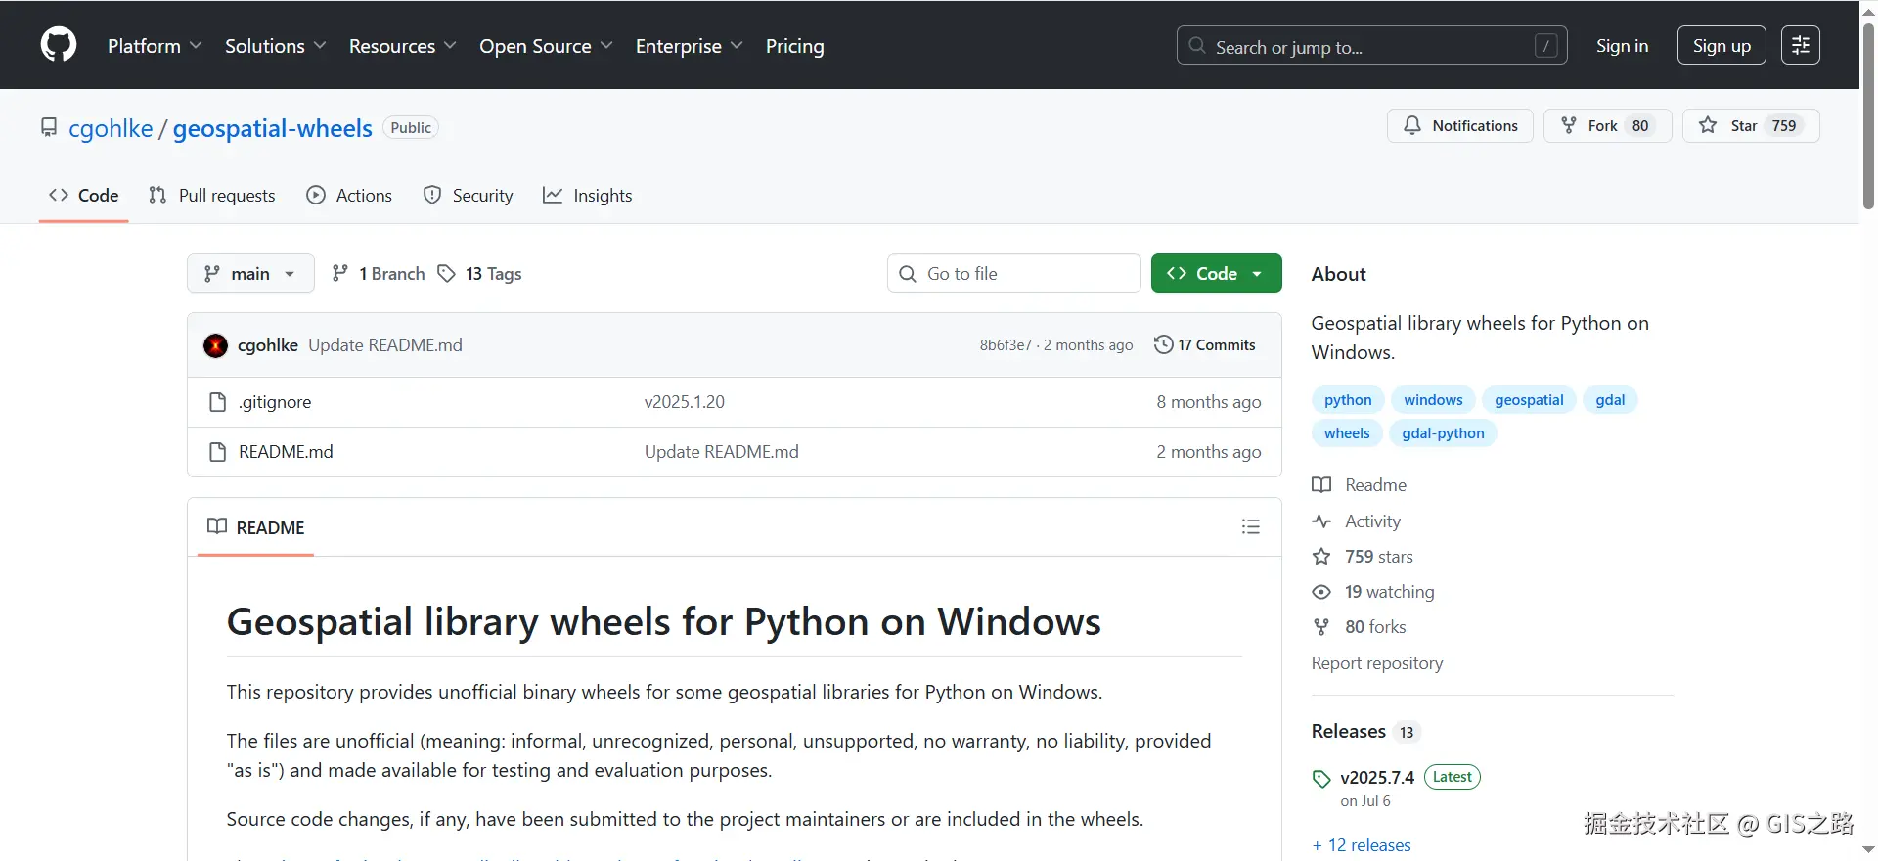Open the Insights tab
This screenshot has width=1878, height=861.
[x=588, y=196]
